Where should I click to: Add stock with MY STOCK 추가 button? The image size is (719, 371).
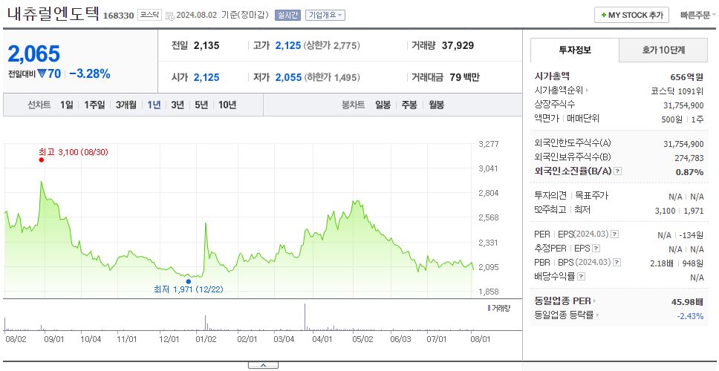pos(631,15)
